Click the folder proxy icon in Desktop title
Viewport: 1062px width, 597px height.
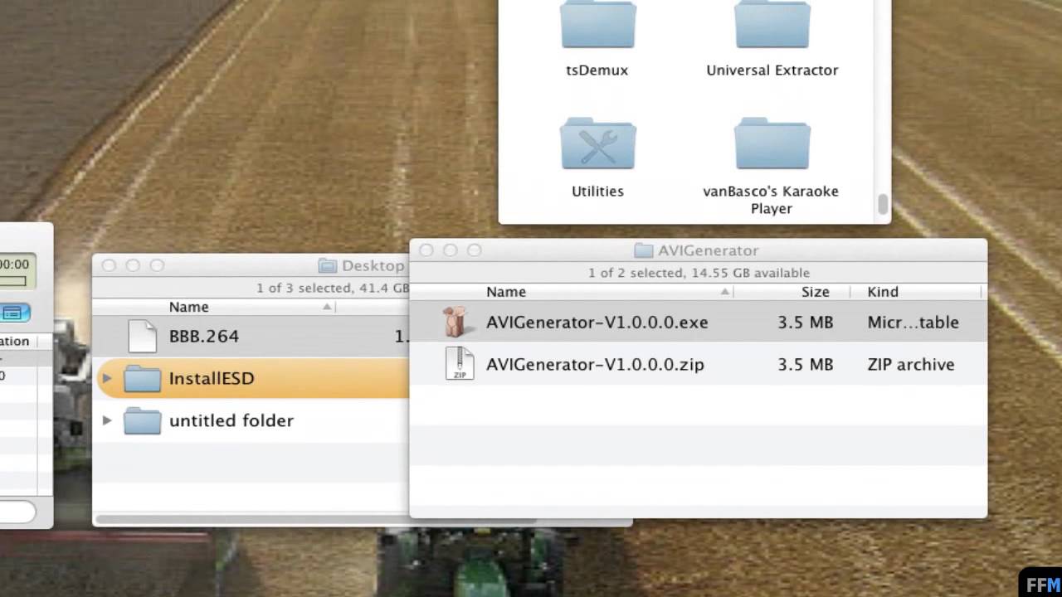pos(328,266)
